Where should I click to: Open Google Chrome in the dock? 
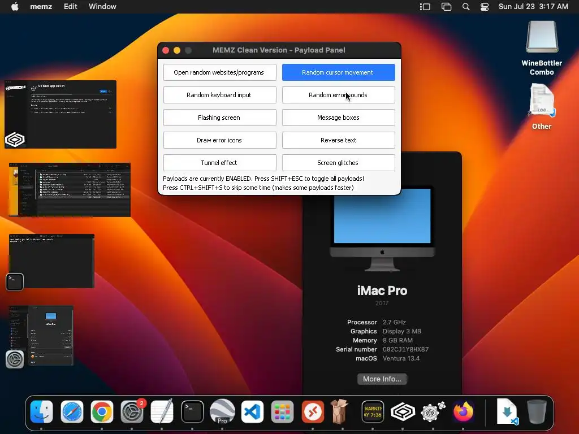pyautogui.click(x=102, y=411)
